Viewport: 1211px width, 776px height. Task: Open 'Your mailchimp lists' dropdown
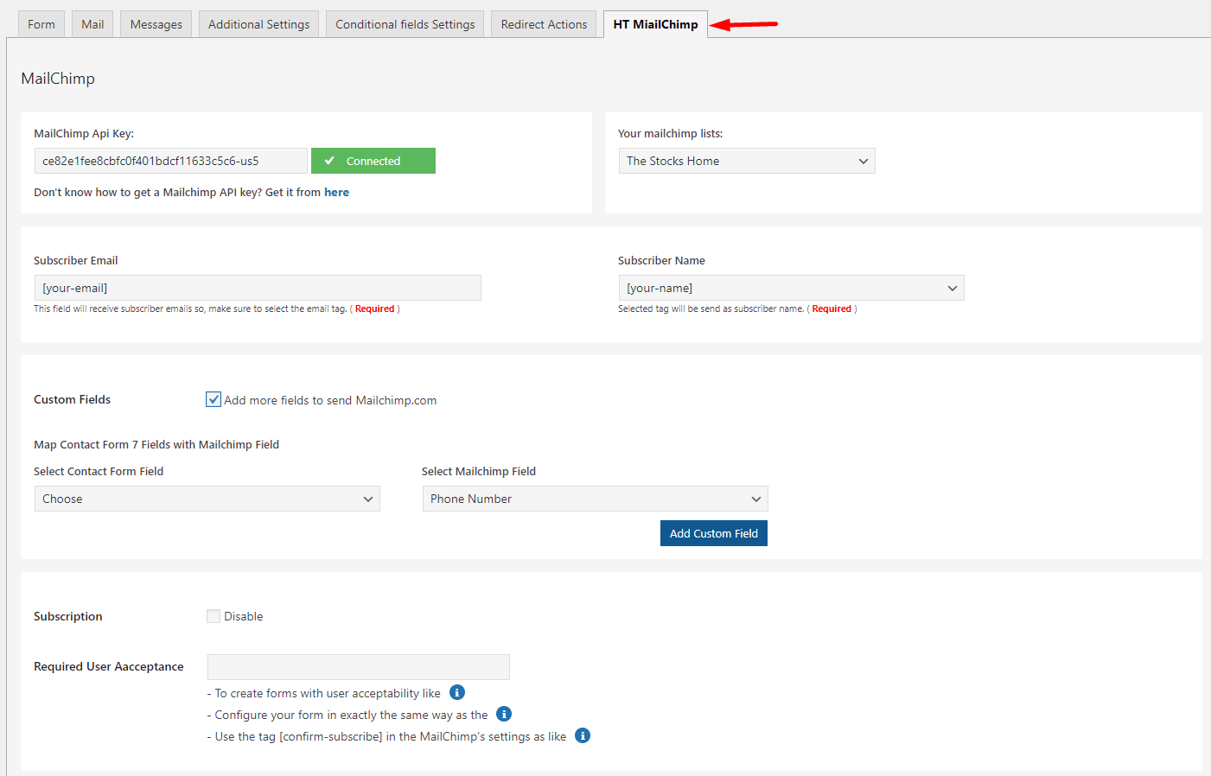747,161
